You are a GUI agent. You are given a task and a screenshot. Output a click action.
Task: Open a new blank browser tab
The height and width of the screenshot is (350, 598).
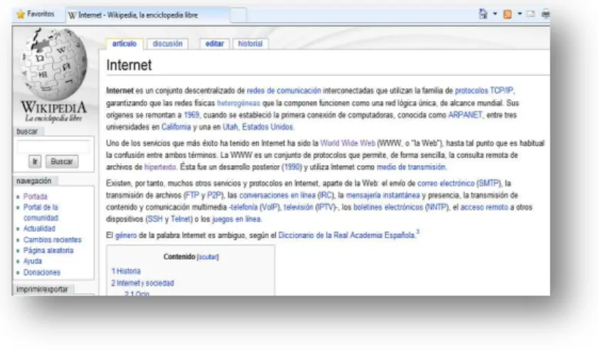click(238, 15)
